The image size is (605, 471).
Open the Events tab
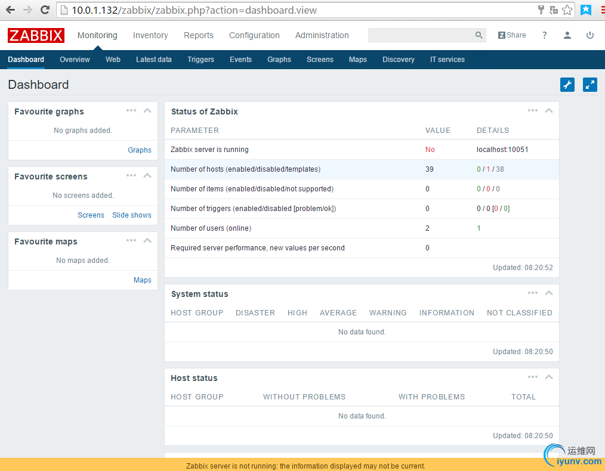(241, 60)
